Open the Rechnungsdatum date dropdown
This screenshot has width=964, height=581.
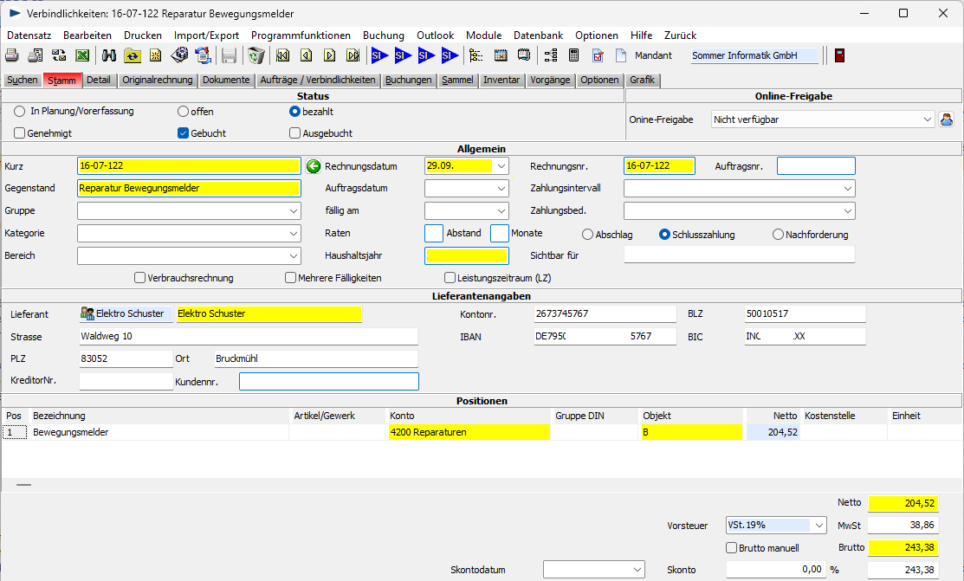coord(501,166)
